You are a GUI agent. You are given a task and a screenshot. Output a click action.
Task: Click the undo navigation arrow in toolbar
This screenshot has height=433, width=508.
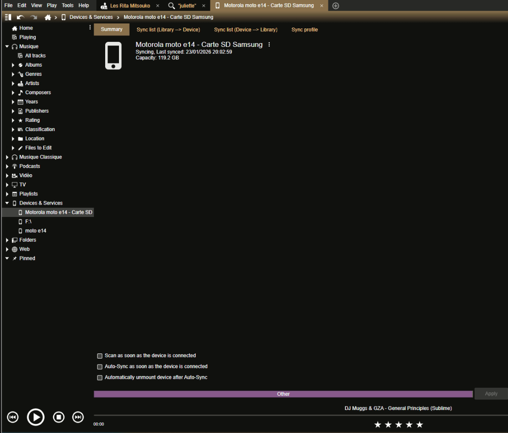(x=21, y=17)
